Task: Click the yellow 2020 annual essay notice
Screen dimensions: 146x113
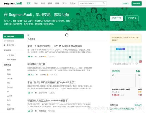Action: tap(126, 39)
